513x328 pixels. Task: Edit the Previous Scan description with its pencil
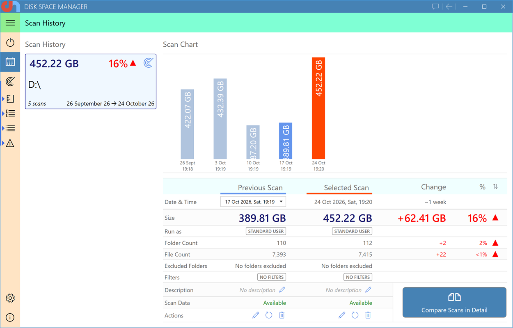[282, 290]
